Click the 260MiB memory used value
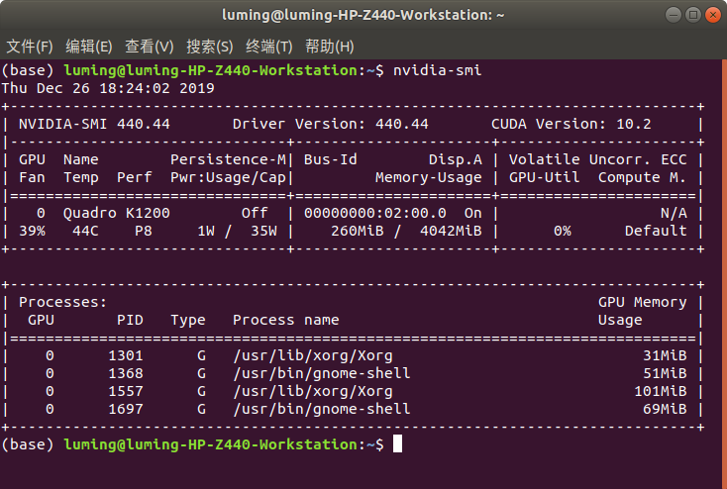 coord(357,231)
